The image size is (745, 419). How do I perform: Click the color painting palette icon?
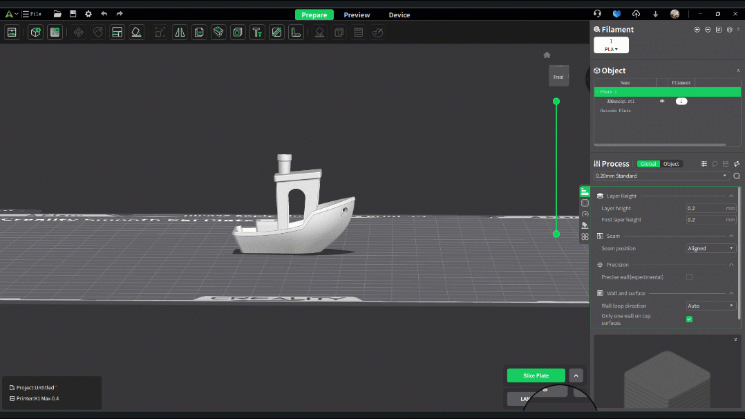click(378, 32)
